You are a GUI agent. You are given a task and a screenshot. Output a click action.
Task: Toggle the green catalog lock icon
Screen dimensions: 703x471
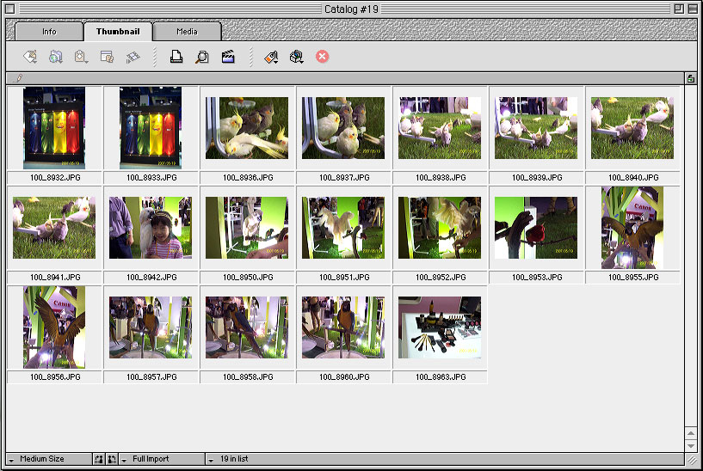coord(691,78)
